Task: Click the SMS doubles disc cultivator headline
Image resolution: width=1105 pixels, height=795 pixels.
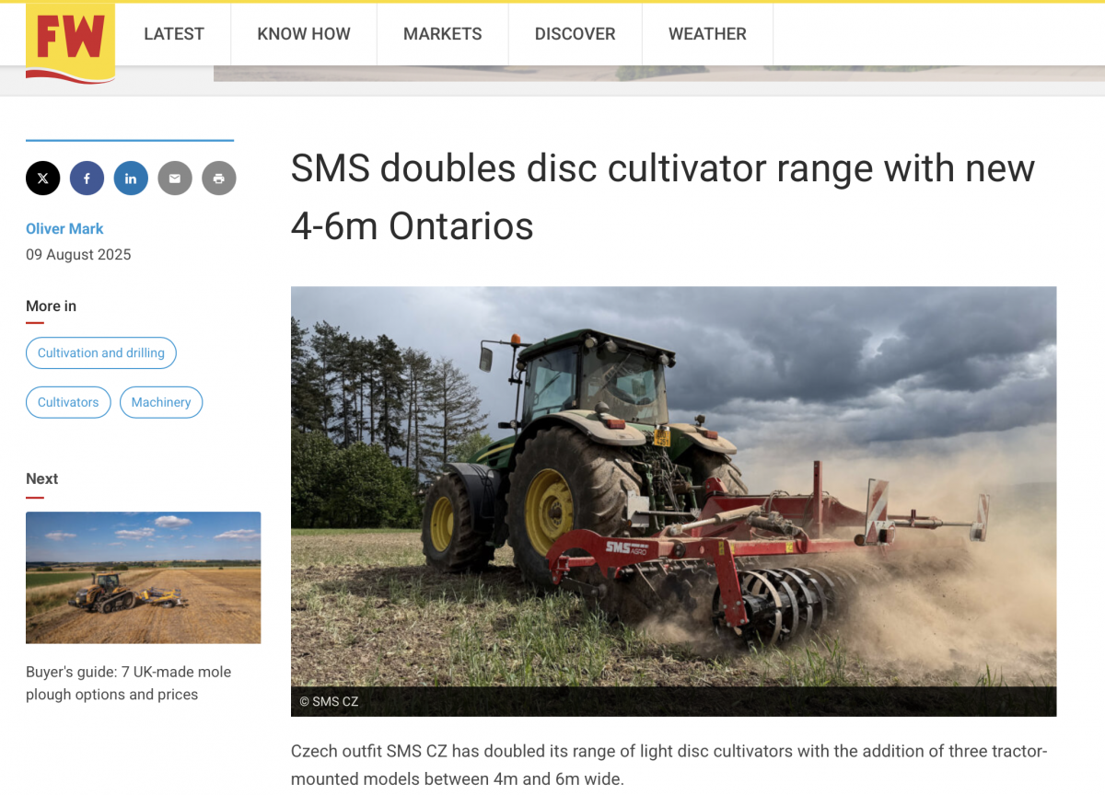Action: (663, 197)
